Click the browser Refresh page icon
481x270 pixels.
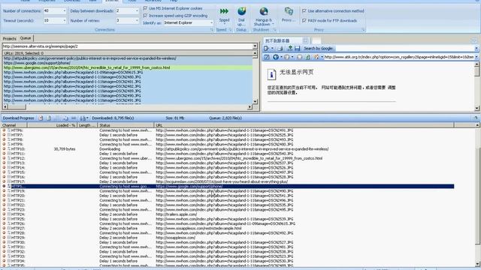click(x=307, y=57)
